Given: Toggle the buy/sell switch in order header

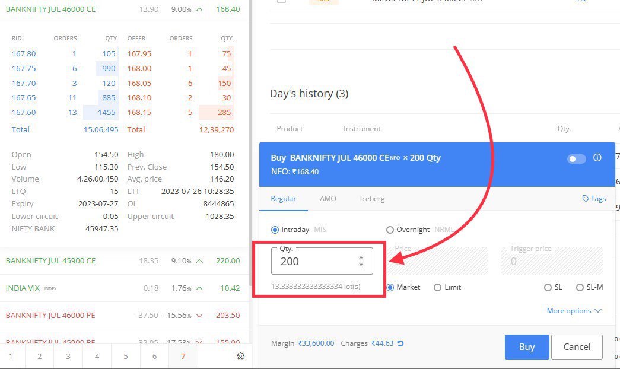Looking at the screenshot, I should (x=576, y=158).
